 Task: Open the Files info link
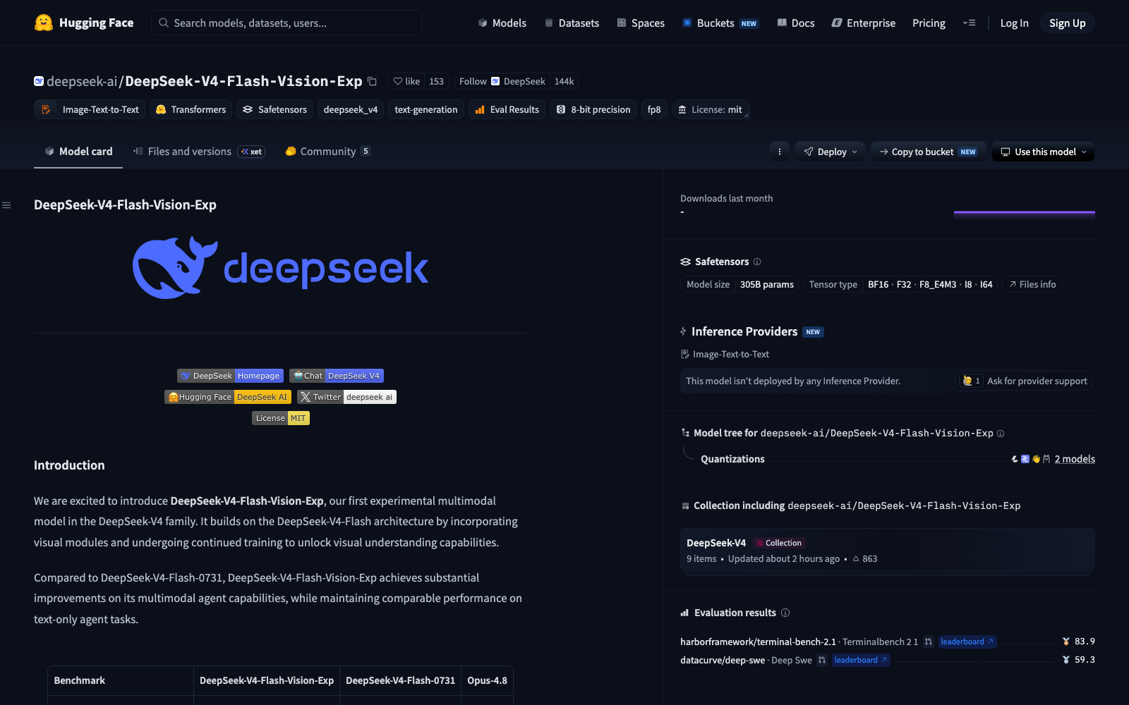click(x=1032, y=284)
